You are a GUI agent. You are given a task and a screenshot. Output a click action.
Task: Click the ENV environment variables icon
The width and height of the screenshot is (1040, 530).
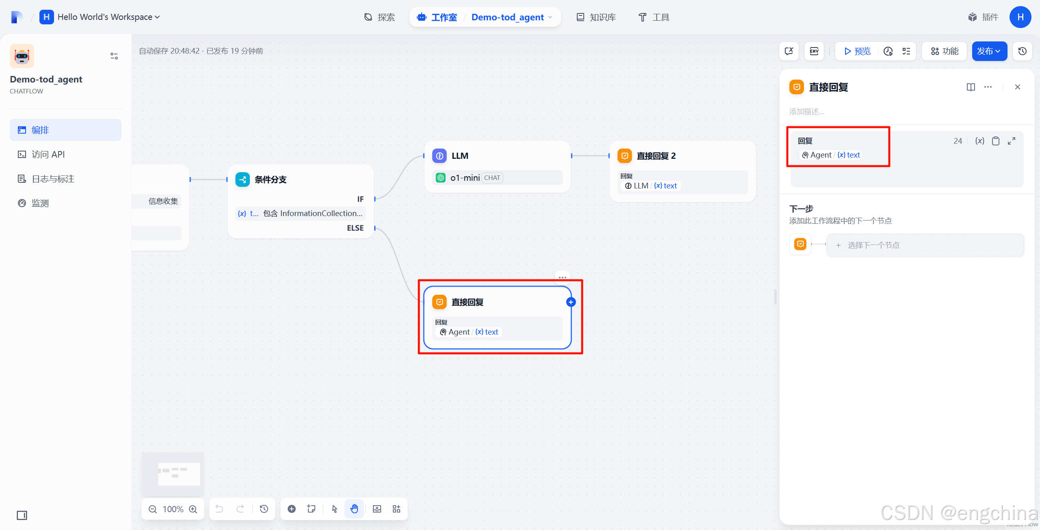pos(814,51)
